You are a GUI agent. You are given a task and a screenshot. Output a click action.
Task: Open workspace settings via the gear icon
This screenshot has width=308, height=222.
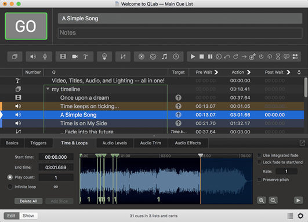tap(300, 216)
